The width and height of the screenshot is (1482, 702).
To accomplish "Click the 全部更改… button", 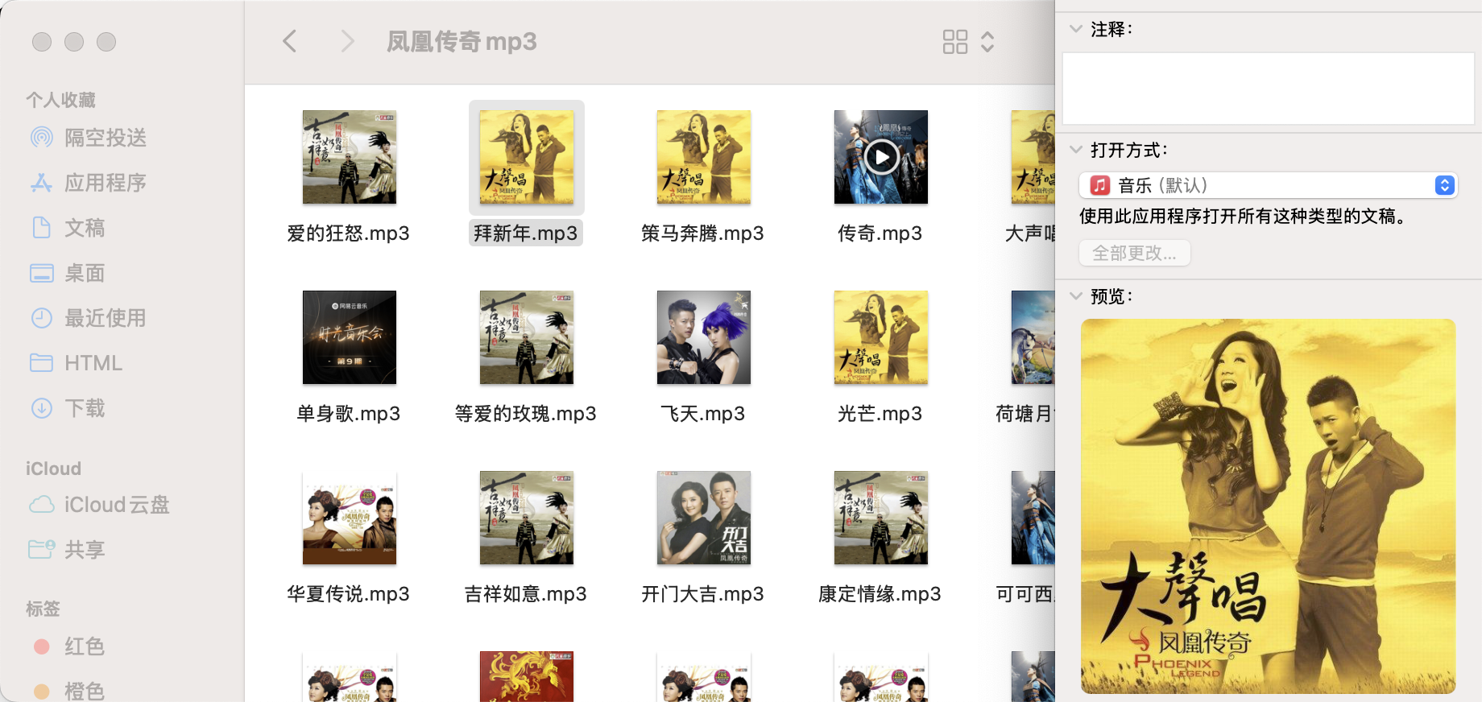I will tap(1135, 253).
